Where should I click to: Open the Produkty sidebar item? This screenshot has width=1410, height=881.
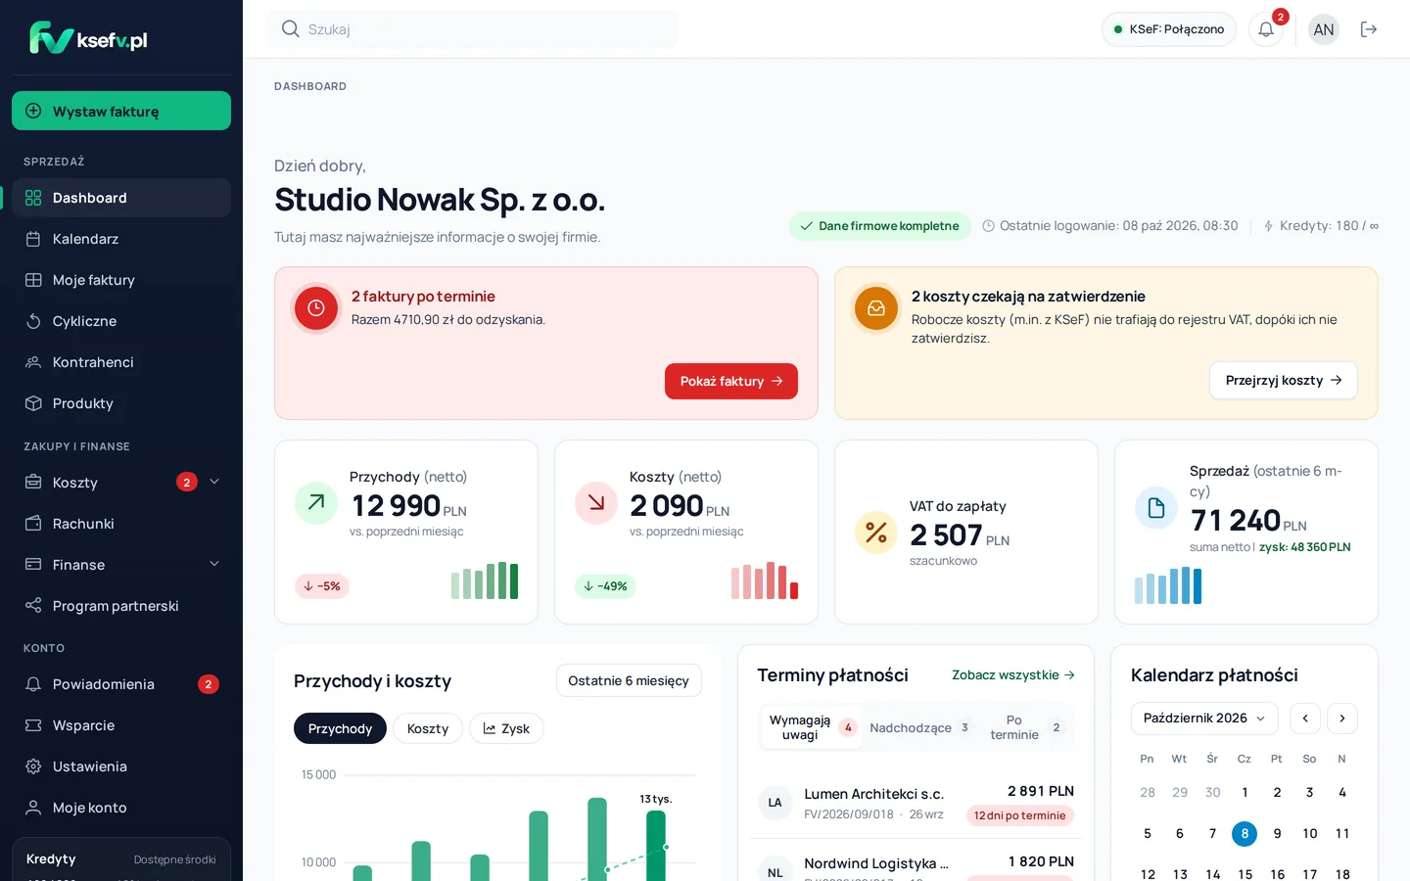click(x=121, y=403)
